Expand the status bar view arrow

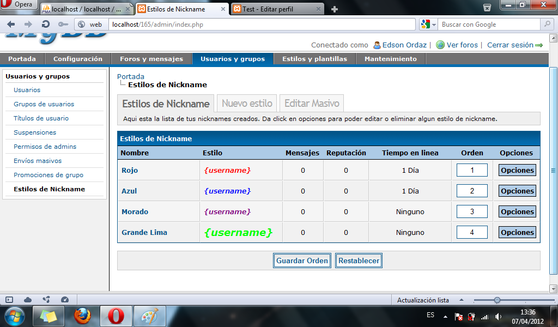(x=461, y=300)
